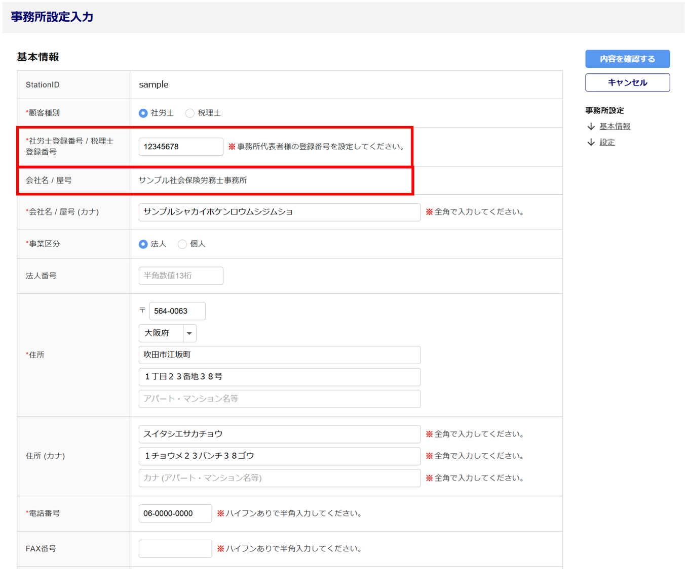Click the 法人番号 input field
The width and height of the screenshot is (687, 569).
tap(180, 276)
